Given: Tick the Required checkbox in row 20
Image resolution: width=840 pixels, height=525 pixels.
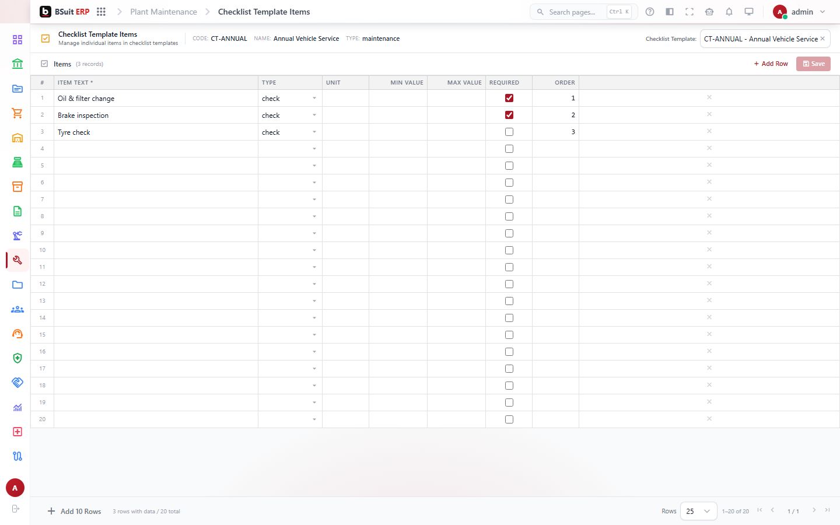Looking at the screenshot, I should tap(509, 419).
